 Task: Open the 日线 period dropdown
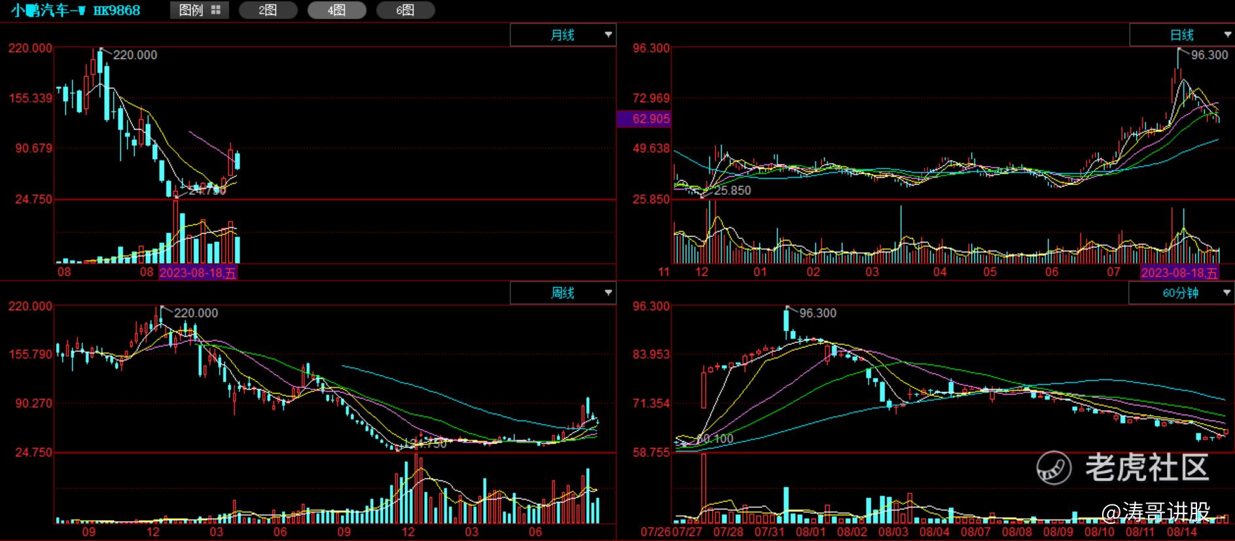tap(1182, 35)
